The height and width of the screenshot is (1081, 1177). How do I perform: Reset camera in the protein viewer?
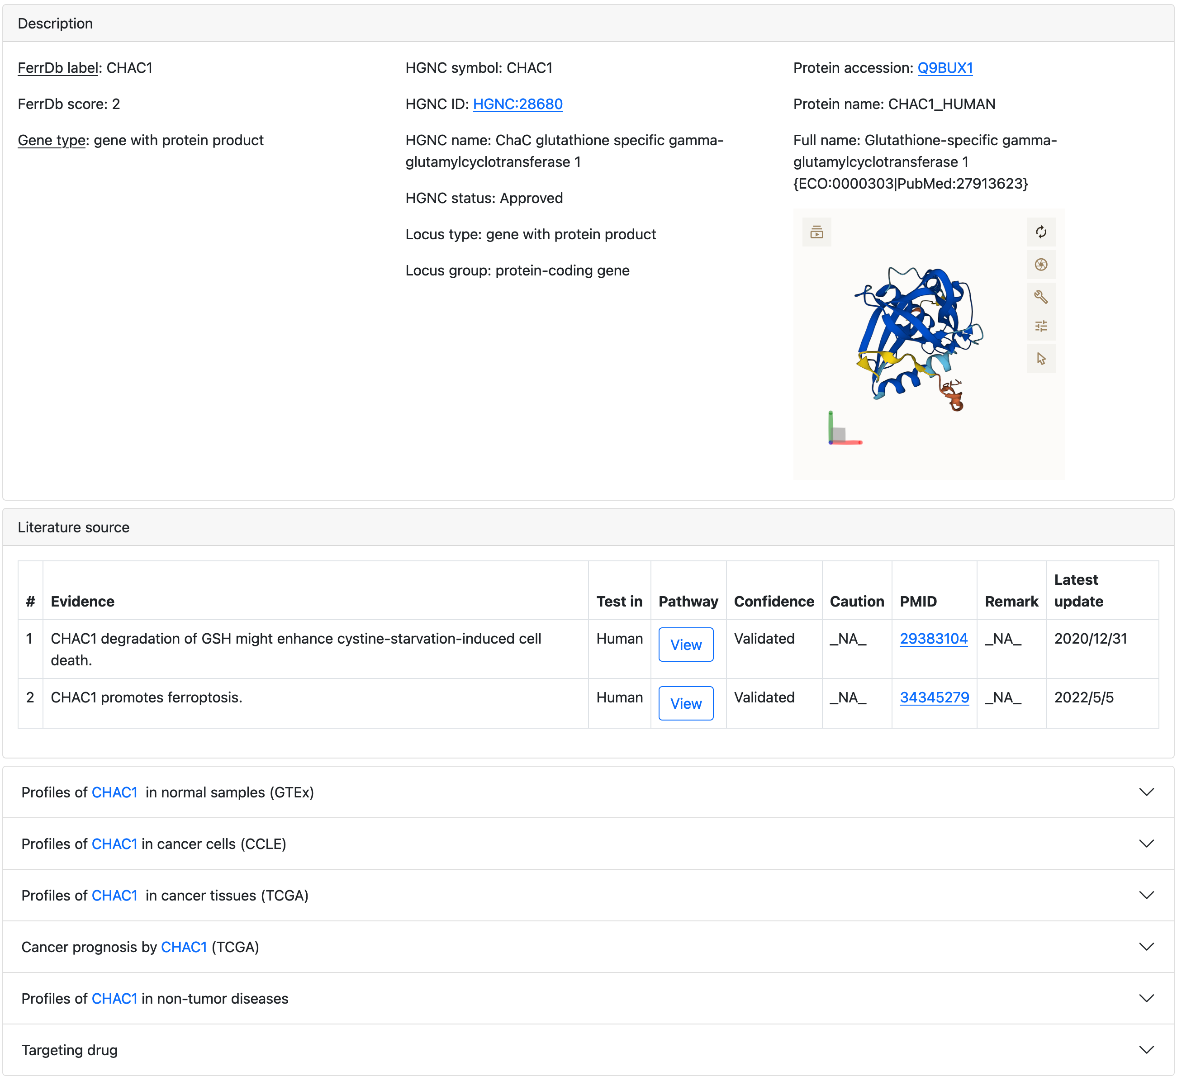tap(1041, 232)
